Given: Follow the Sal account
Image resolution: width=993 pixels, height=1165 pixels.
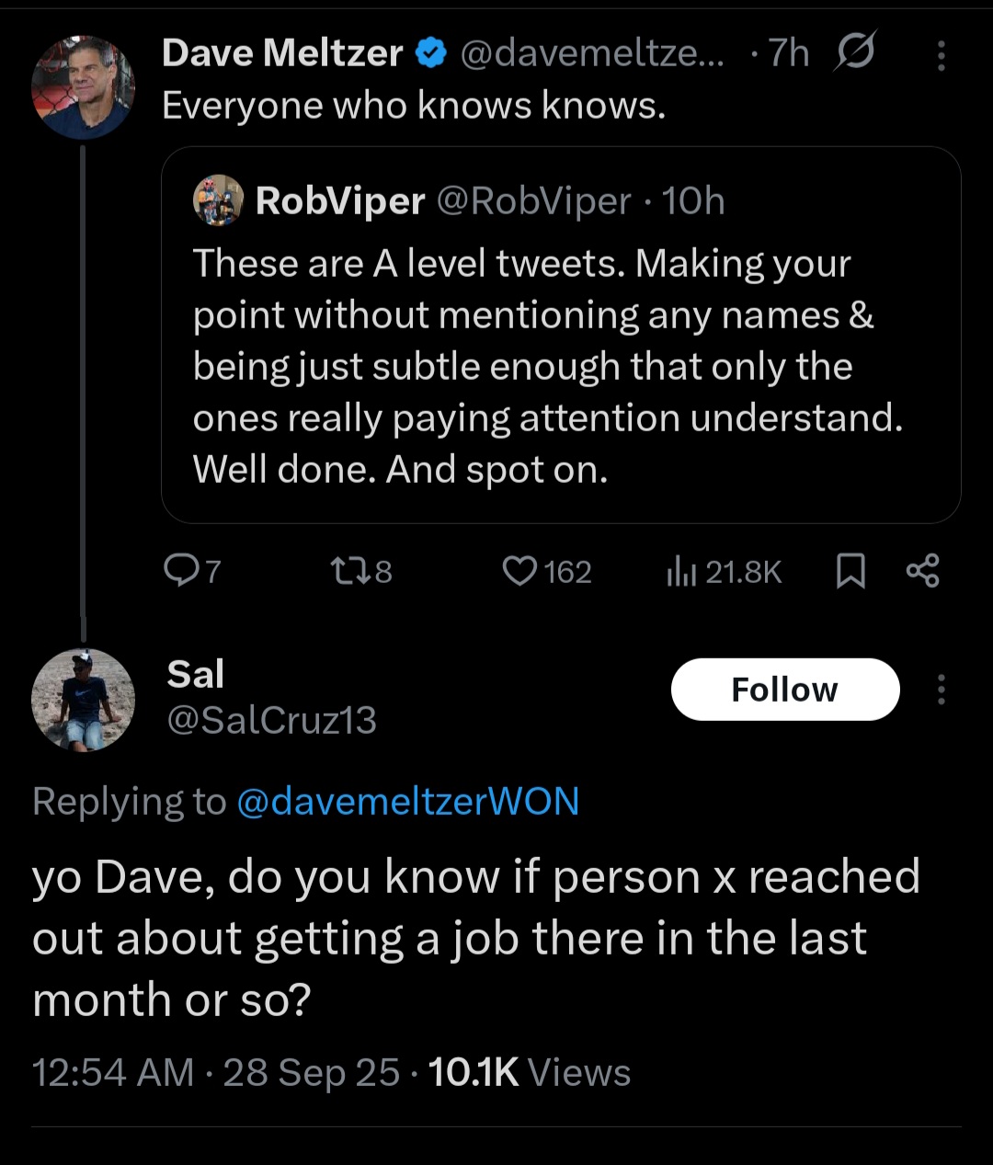Looking at the screenshot, I should click(x=784, y=690).
